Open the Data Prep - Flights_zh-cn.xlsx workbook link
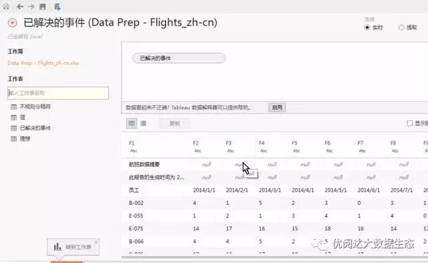This screenshot has height=263, width=428. [43, 63]
